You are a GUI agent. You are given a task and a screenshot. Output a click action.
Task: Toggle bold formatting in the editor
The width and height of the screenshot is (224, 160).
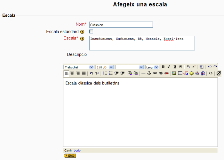pyautogui.click(x=163, y=67)
